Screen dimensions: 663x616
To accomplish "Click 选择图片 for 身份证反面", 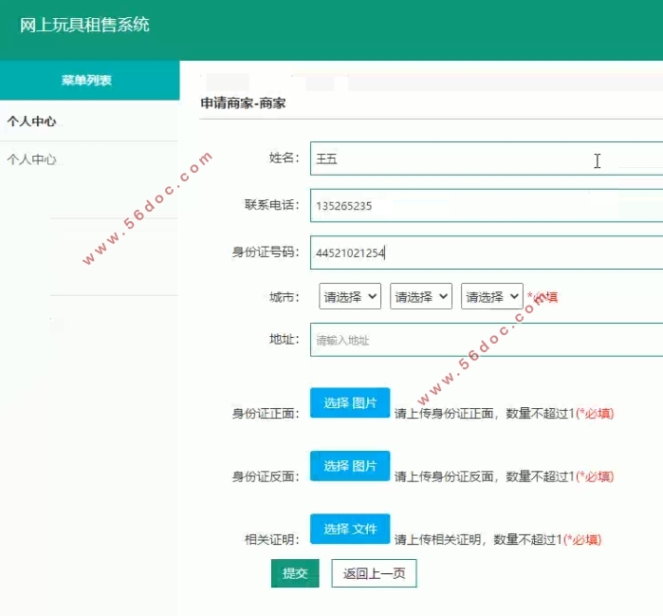I will [350, 466].
